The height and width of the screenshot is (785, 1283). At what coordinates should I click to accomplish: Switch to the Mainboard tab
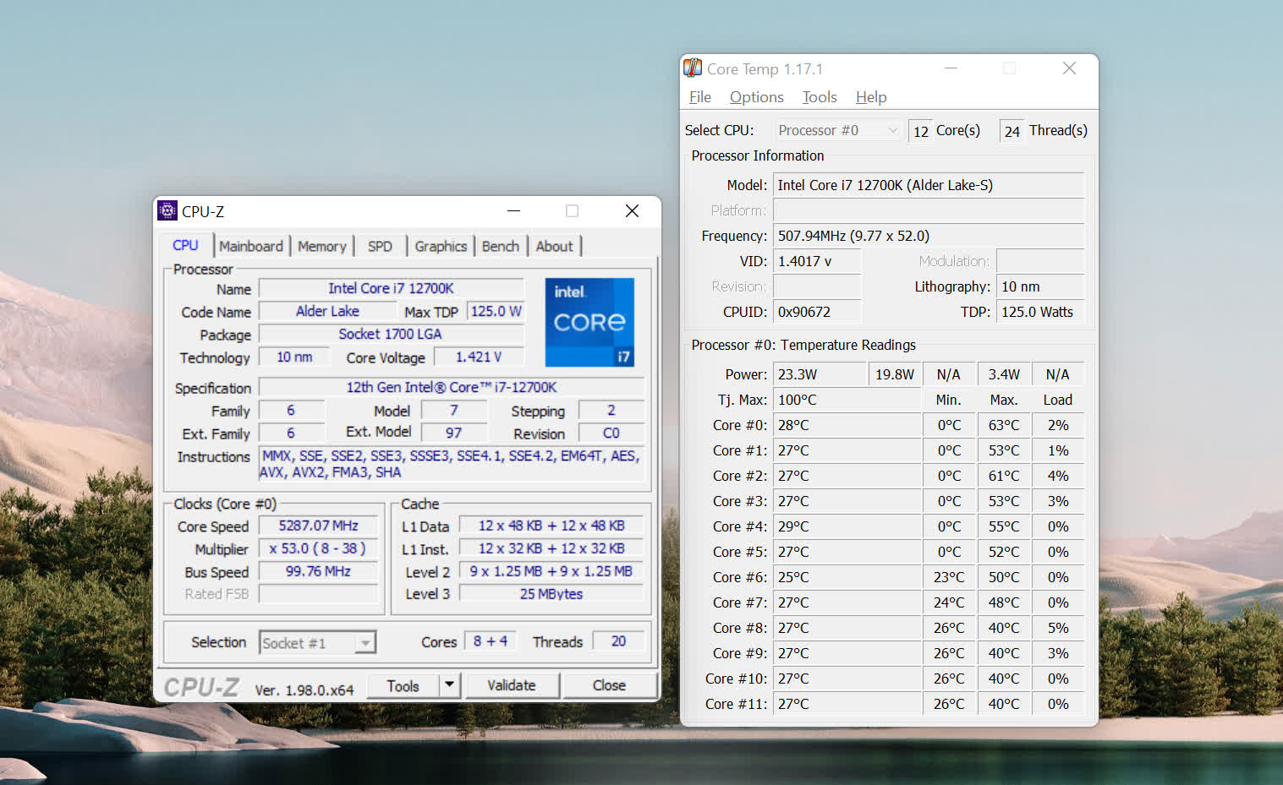(x=250, y=246)
